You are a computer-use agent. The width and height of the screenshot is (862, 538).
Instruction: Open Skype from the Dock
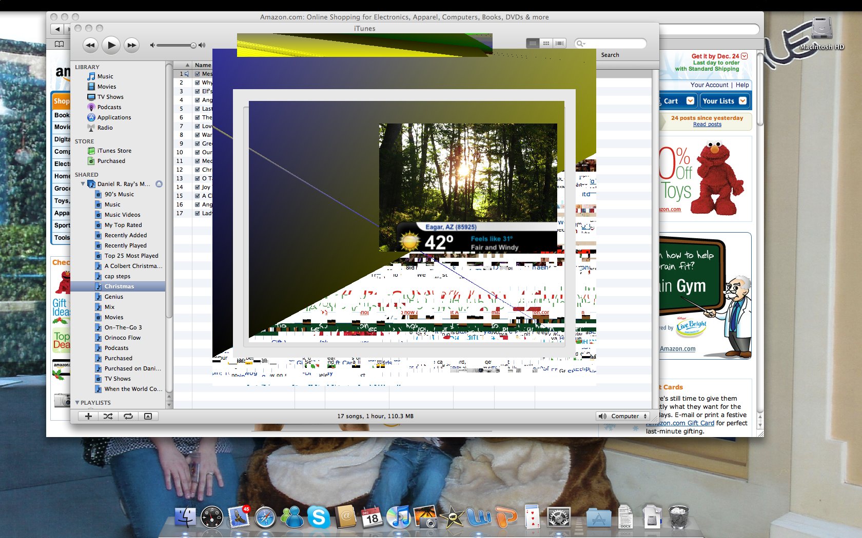[x=319, y=518]
